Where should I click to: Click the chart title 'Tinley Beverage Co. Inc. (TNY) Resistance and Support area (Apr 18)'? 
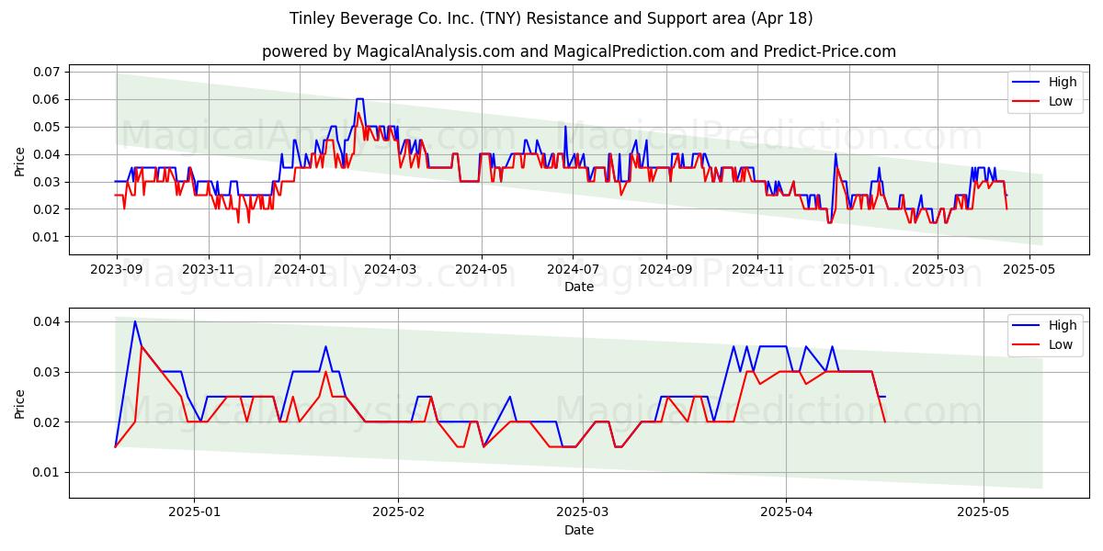[x=551, y=18]
